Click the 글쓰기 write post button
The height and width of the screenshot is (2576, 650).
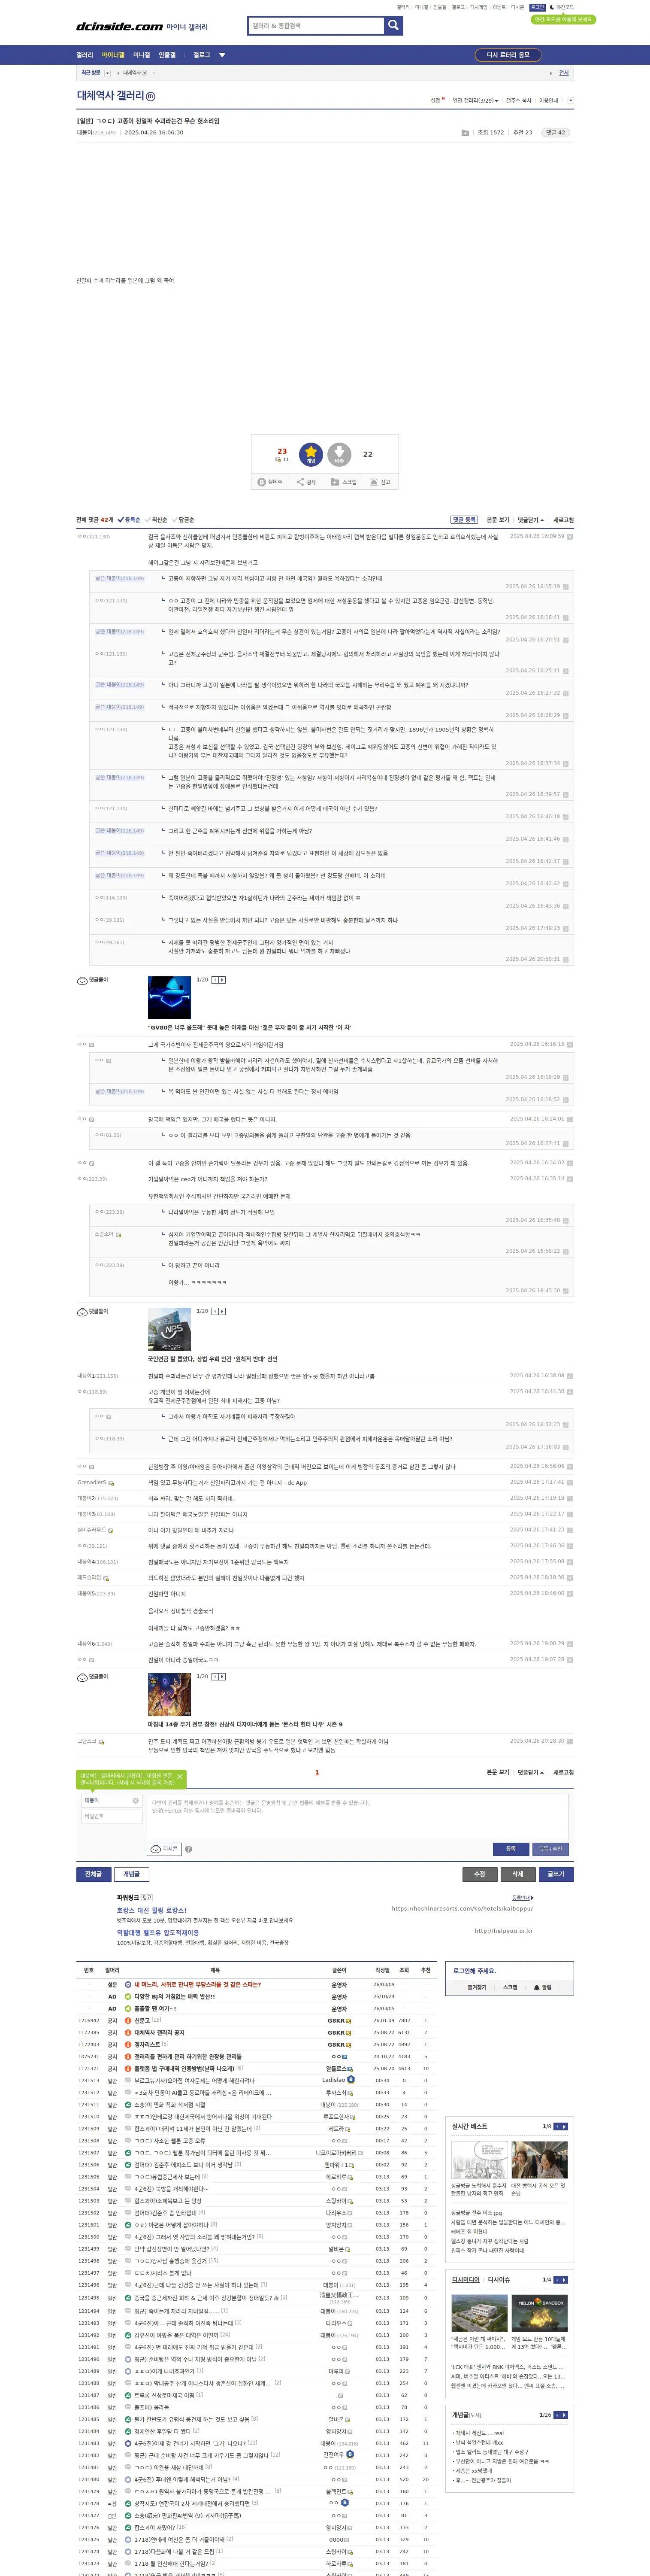tap(556, 1874)
